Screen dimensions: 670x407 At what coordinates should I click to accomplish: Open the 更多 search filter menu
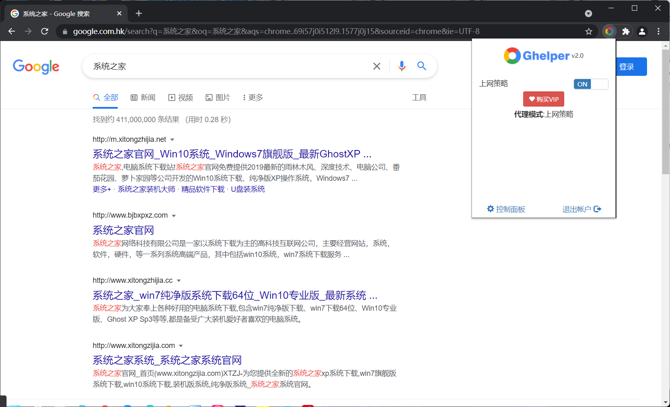point(253,98)
